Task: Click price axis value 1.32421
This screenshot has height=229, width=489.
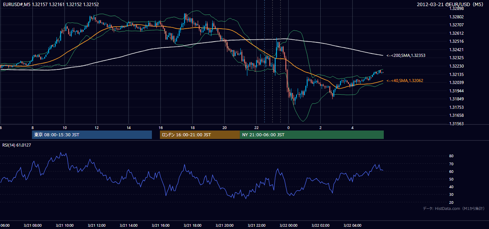Action: pyautogui.click(x=457, y=50)
